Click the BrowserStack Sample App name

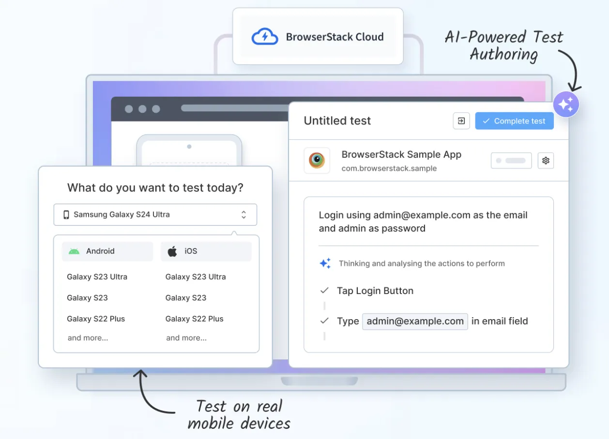[x=401, y=155]
